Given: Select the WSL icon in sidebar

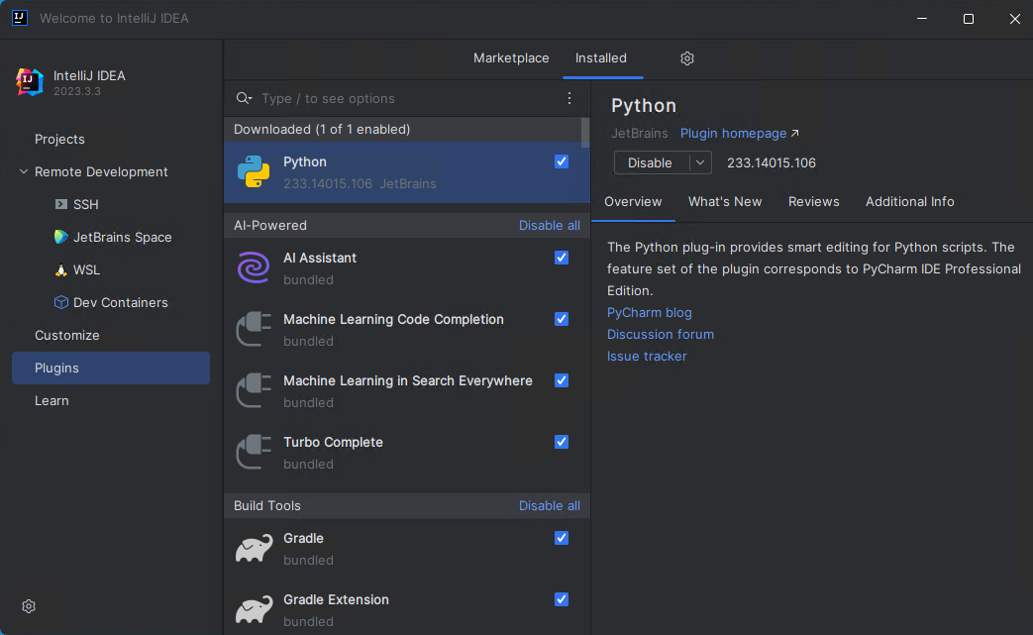Looking at the screenshot, I should point(59,269).
